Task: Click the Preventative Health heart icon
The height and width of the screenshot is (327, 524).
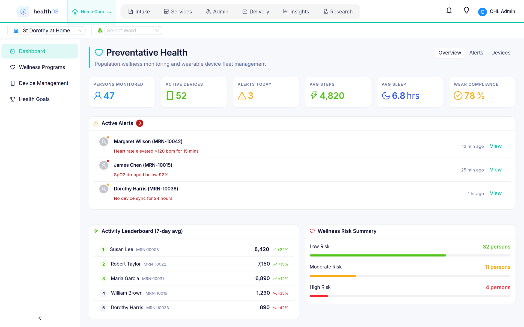Action: [99, 53]
